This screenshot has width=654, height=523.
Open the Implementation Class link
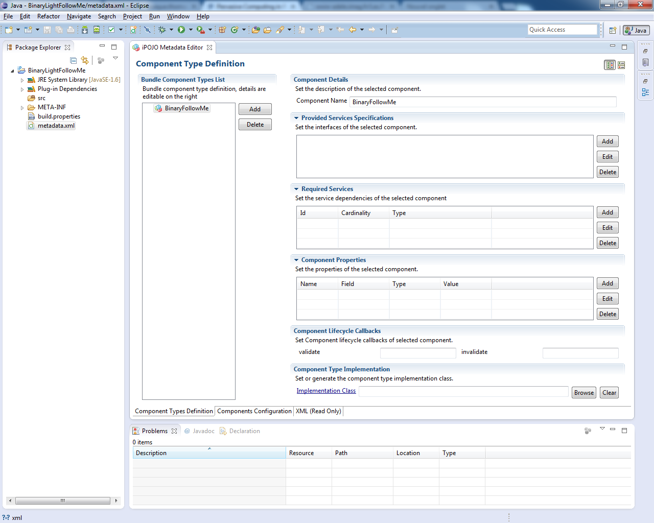pos(326,391)
